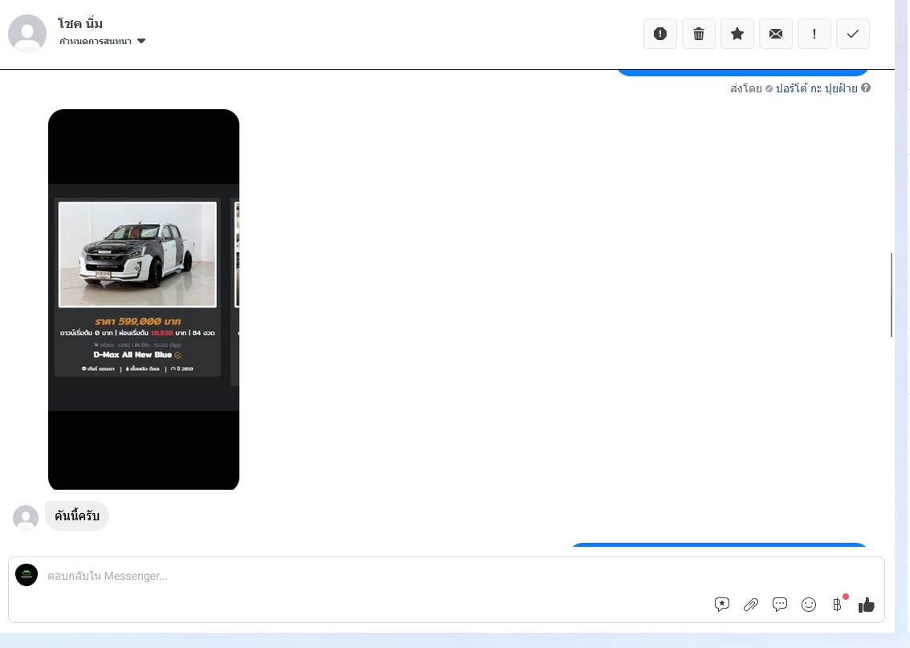
Task: Mark conversation done with checkmark icon
Action: click(x=852, y=34)
